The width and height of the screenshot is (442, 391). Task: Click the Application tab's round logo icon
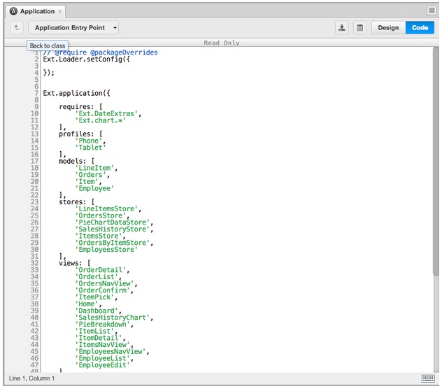[x=13, y=11]
